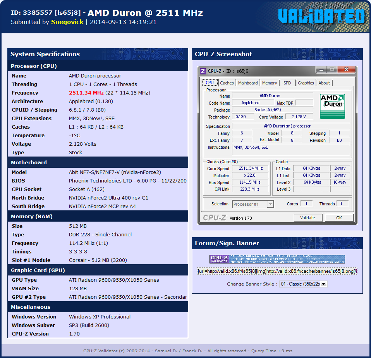Click the Instructions MMX, 3DNow!, SSE field
Screen dimensions: 371x358
pos(291,150)
